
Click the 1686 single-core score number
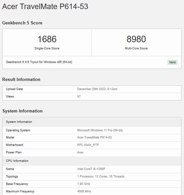pos(47,39)
